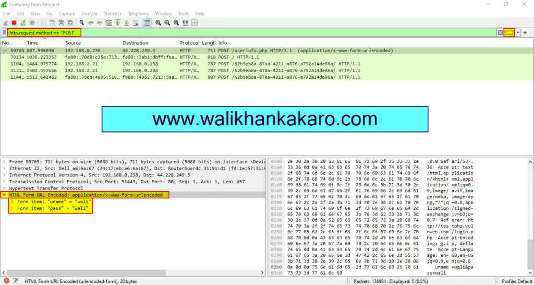Toggle auto scroll during live capture

(136, 23)
